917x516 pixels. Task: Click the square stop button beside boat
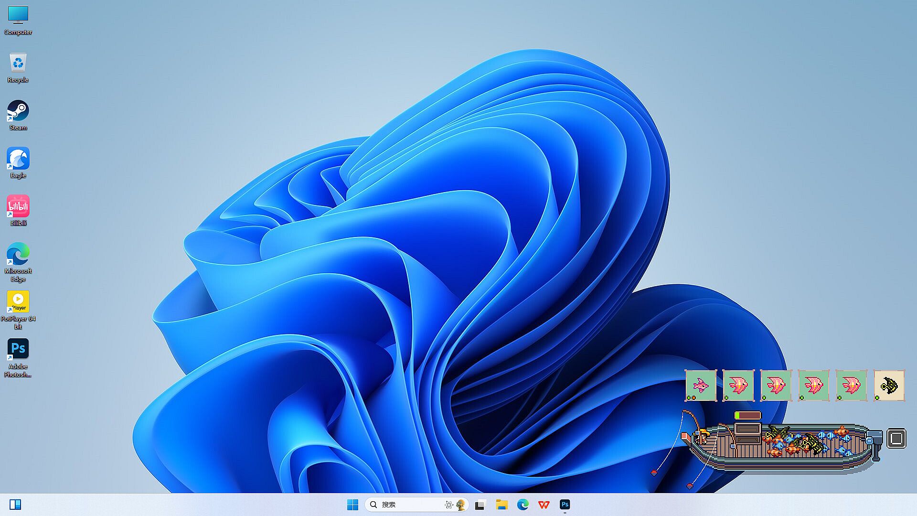pyautogui.click(x=896, y=438)
